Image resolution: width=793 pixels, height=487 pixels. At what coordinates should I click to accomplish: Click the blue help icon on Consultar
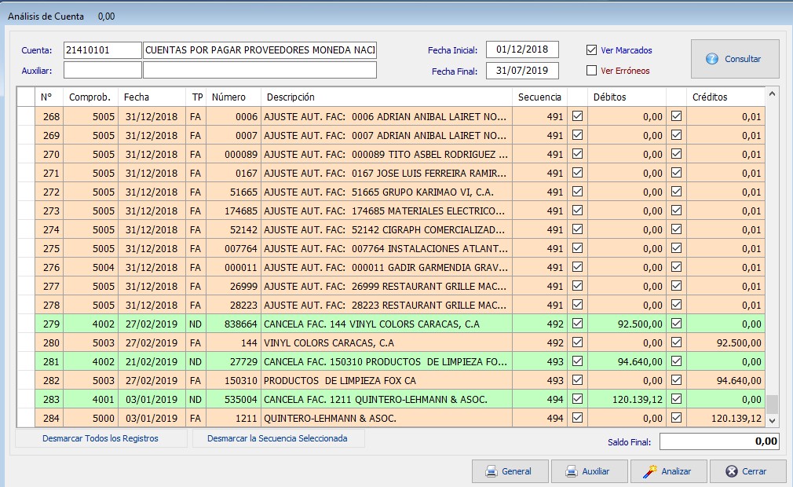[712, 59]
